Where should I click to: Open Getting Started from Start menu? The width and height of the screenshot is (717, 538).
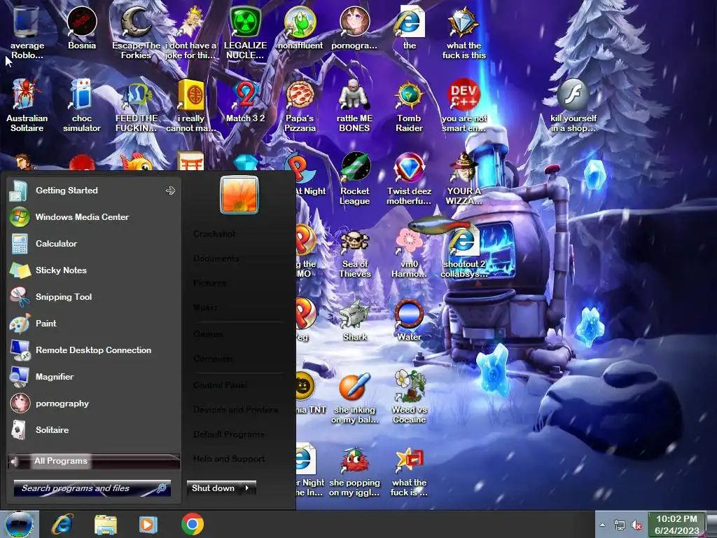point(94,191)
